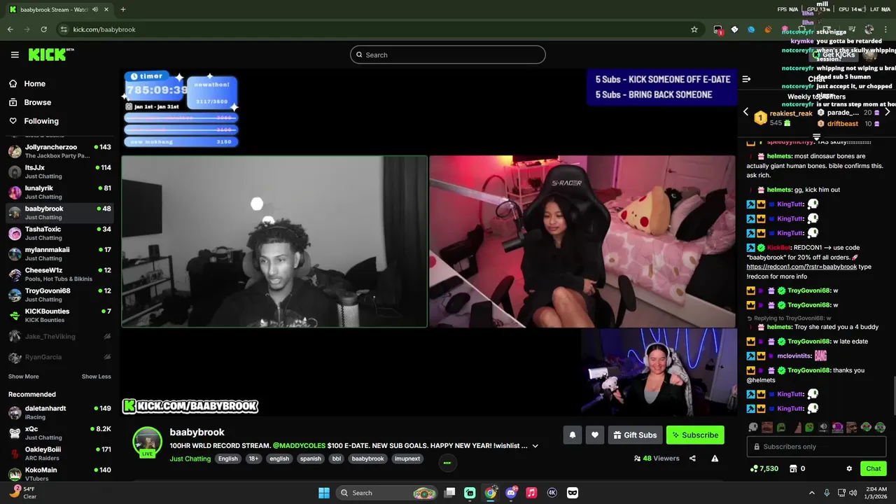Show previous weekly top gifter
Image resolution: width=896 pixels, height=504 pixels.
(x=745, y=112)
